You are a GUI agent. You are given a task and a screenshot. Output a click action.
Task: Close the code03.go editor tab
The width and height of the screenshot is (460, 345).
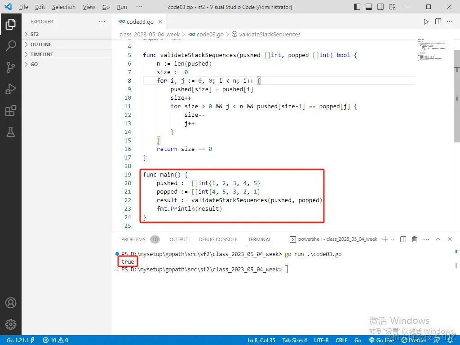160,22
